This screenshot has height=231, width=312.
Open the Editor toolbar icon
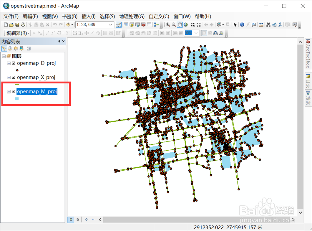[119, 24]
